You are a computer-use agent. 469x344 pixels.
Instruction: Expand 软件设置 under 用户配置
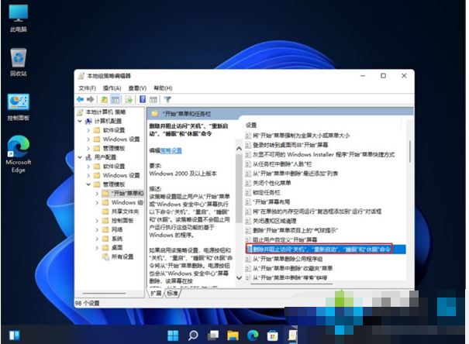tap(88, 167)
